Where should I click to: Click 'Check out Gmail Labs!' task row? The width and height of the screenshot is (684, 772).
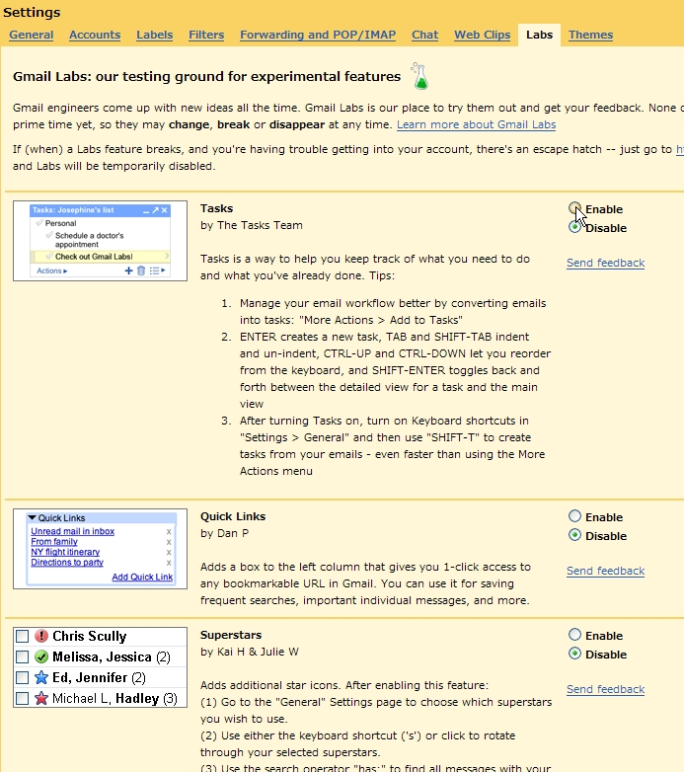[101, 257]
